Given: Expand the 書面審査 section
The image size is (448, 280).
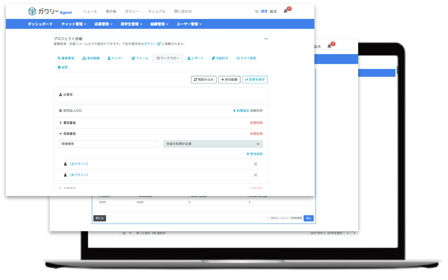Looking at the screenshot, I should [61, 123].
